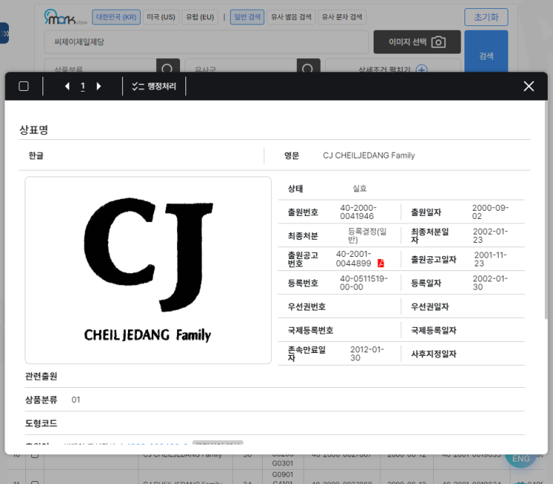Go to previous trademark with left arrow
The height and width of the screenshot is (484, 553).
point(67,86)
